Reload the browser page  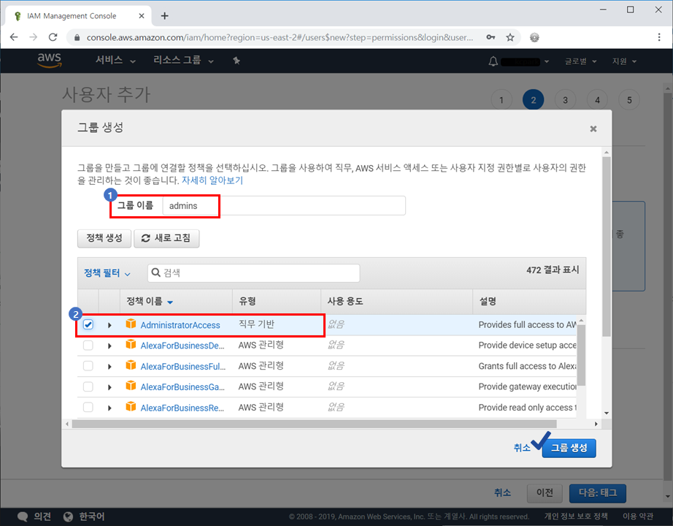[x=53, y=37]
